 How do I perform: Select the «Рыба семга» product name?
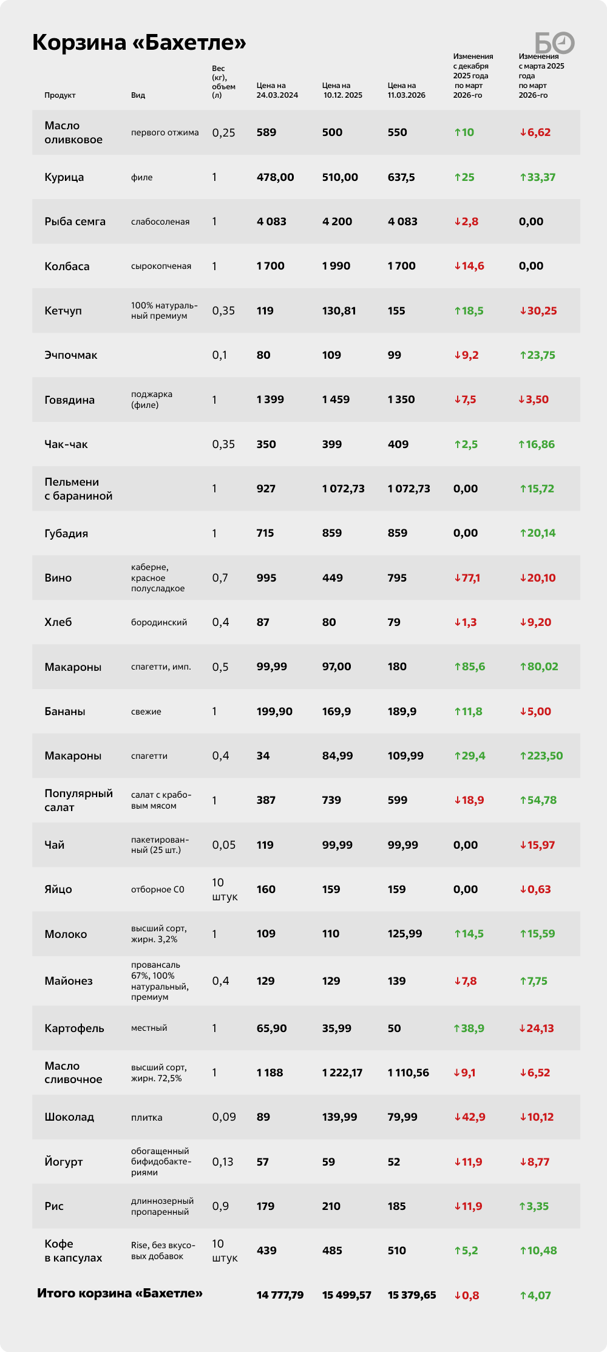75,222
